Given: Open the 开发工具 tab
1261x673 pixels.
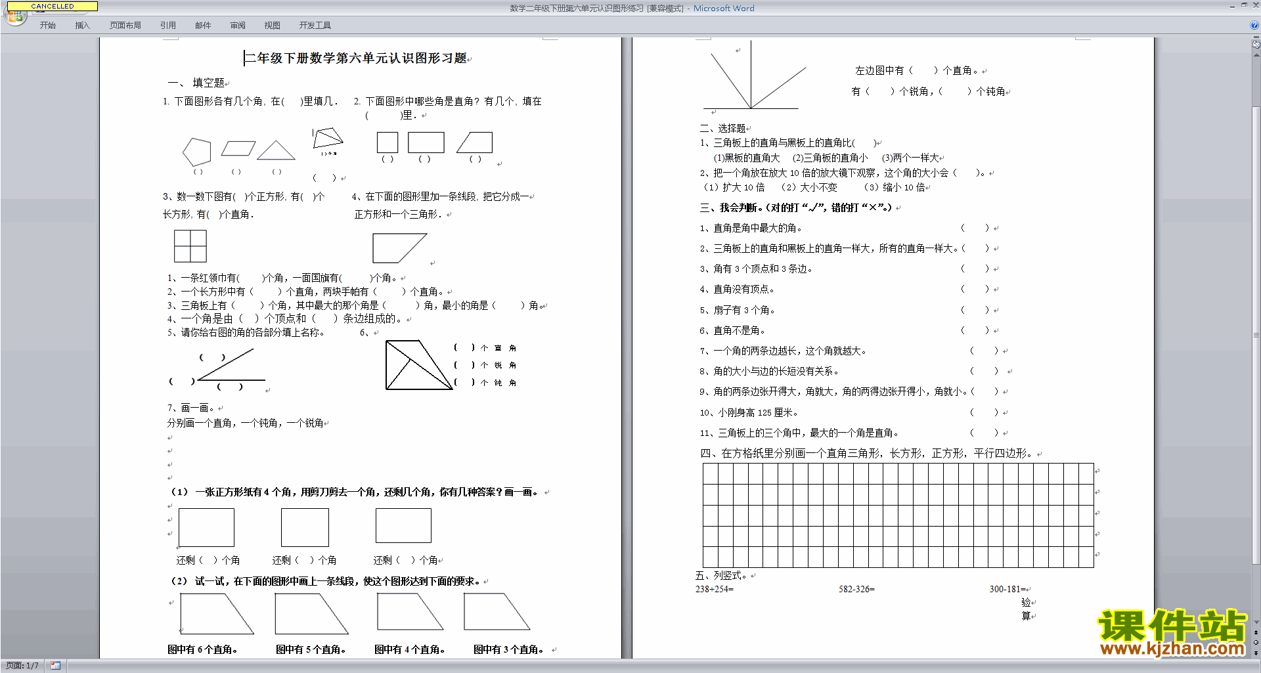Looking at the screenshot, I should point(315,26).
